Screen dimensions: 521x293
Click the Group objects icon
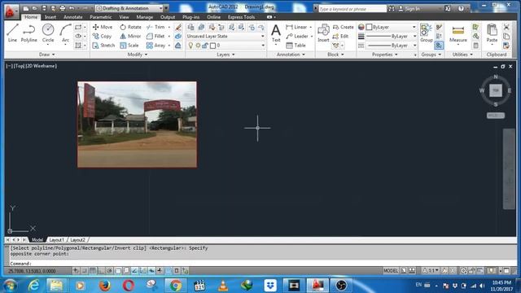pos(426,33)
